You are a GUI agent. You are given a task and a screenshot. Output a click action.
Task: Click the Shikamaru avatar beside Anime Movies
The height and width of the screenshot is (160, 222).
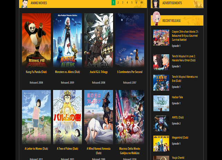[x=25, y=4]
